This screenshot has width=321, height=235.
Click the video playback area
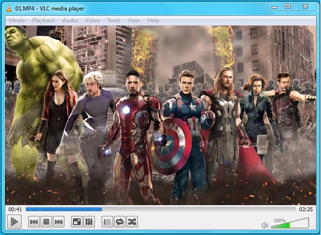[160, 115]
